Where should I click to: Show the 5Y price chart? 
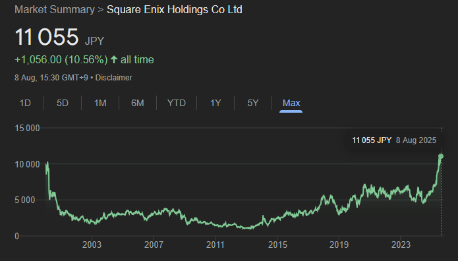[x=253, y=103]
